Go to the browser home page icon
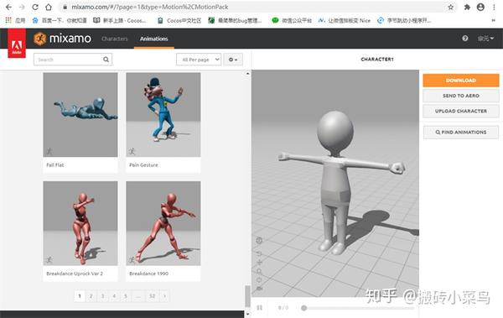 tap(48, 7)
